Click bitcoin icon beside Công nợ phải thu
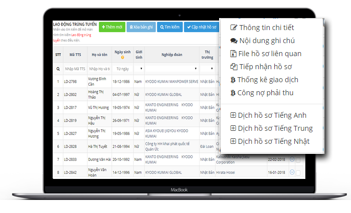This screenshot has height=213, width=351. click(233, 93)
